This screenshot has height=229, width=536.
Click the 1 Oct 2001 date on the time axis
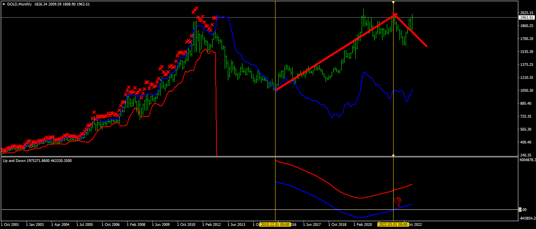click(10, 225)
